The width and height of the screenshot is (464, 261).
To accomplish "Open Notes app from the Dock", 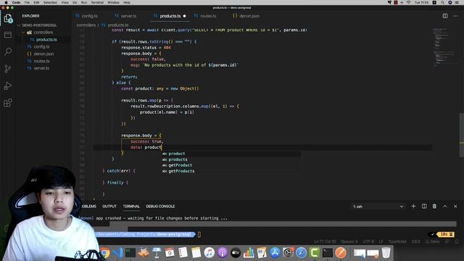I will pos(196,253).
